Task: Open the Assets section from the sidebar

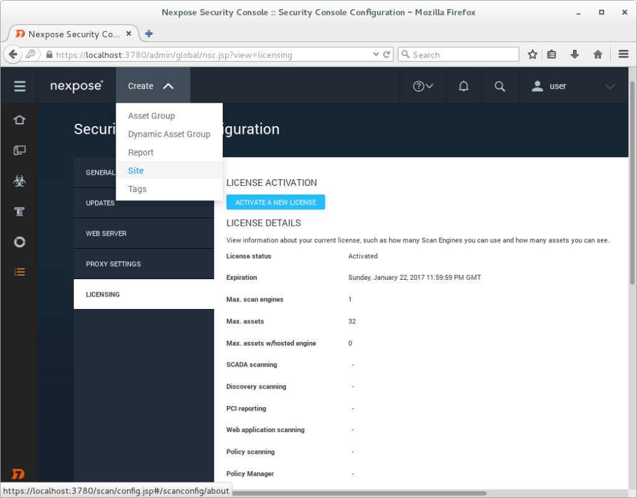Action: 19,150
